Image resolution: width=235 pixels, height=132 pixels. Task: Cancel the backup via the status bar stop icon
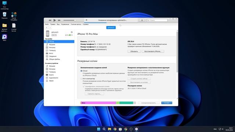[x=87, y=20]
